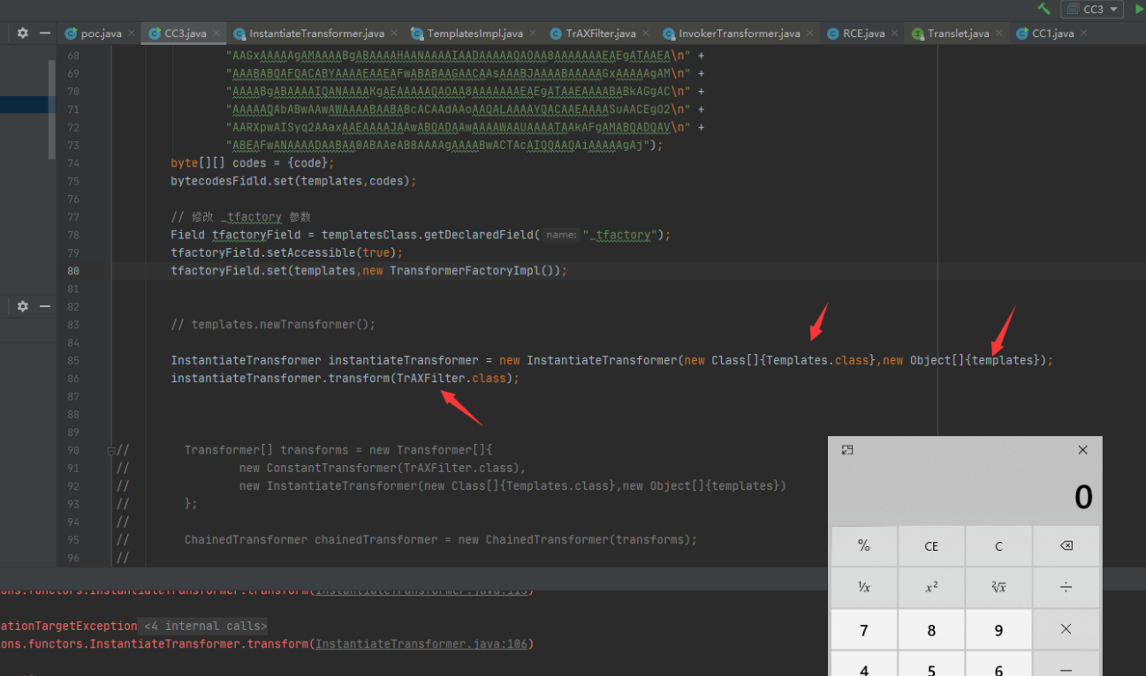Screen dimensions: 1146x676
Task: Click 'Templates.class' on line 85
Action: 818,361
